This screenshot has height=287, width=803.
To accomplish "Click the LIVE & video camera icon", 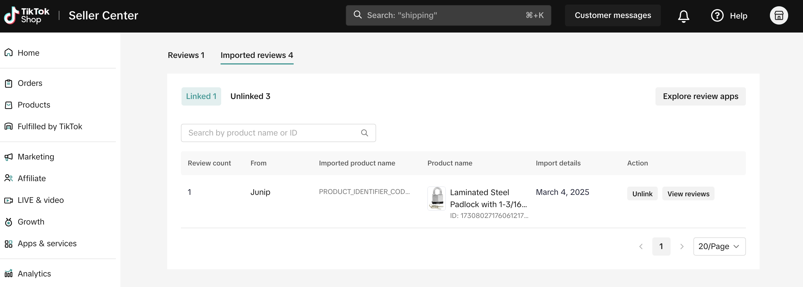I will pos(9,200).
